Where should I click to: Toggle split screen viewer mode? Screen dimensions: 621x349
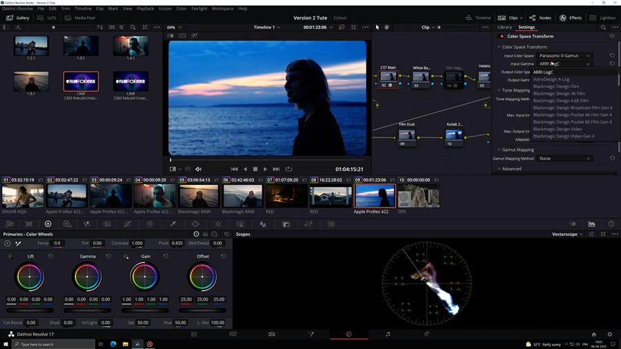(x=182, y=36)
